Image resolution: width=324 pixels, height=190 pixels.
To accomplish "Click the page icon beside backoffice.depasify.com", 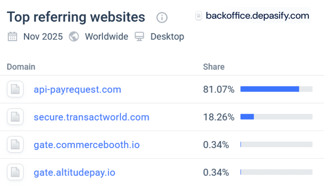I will coord(198,15).
